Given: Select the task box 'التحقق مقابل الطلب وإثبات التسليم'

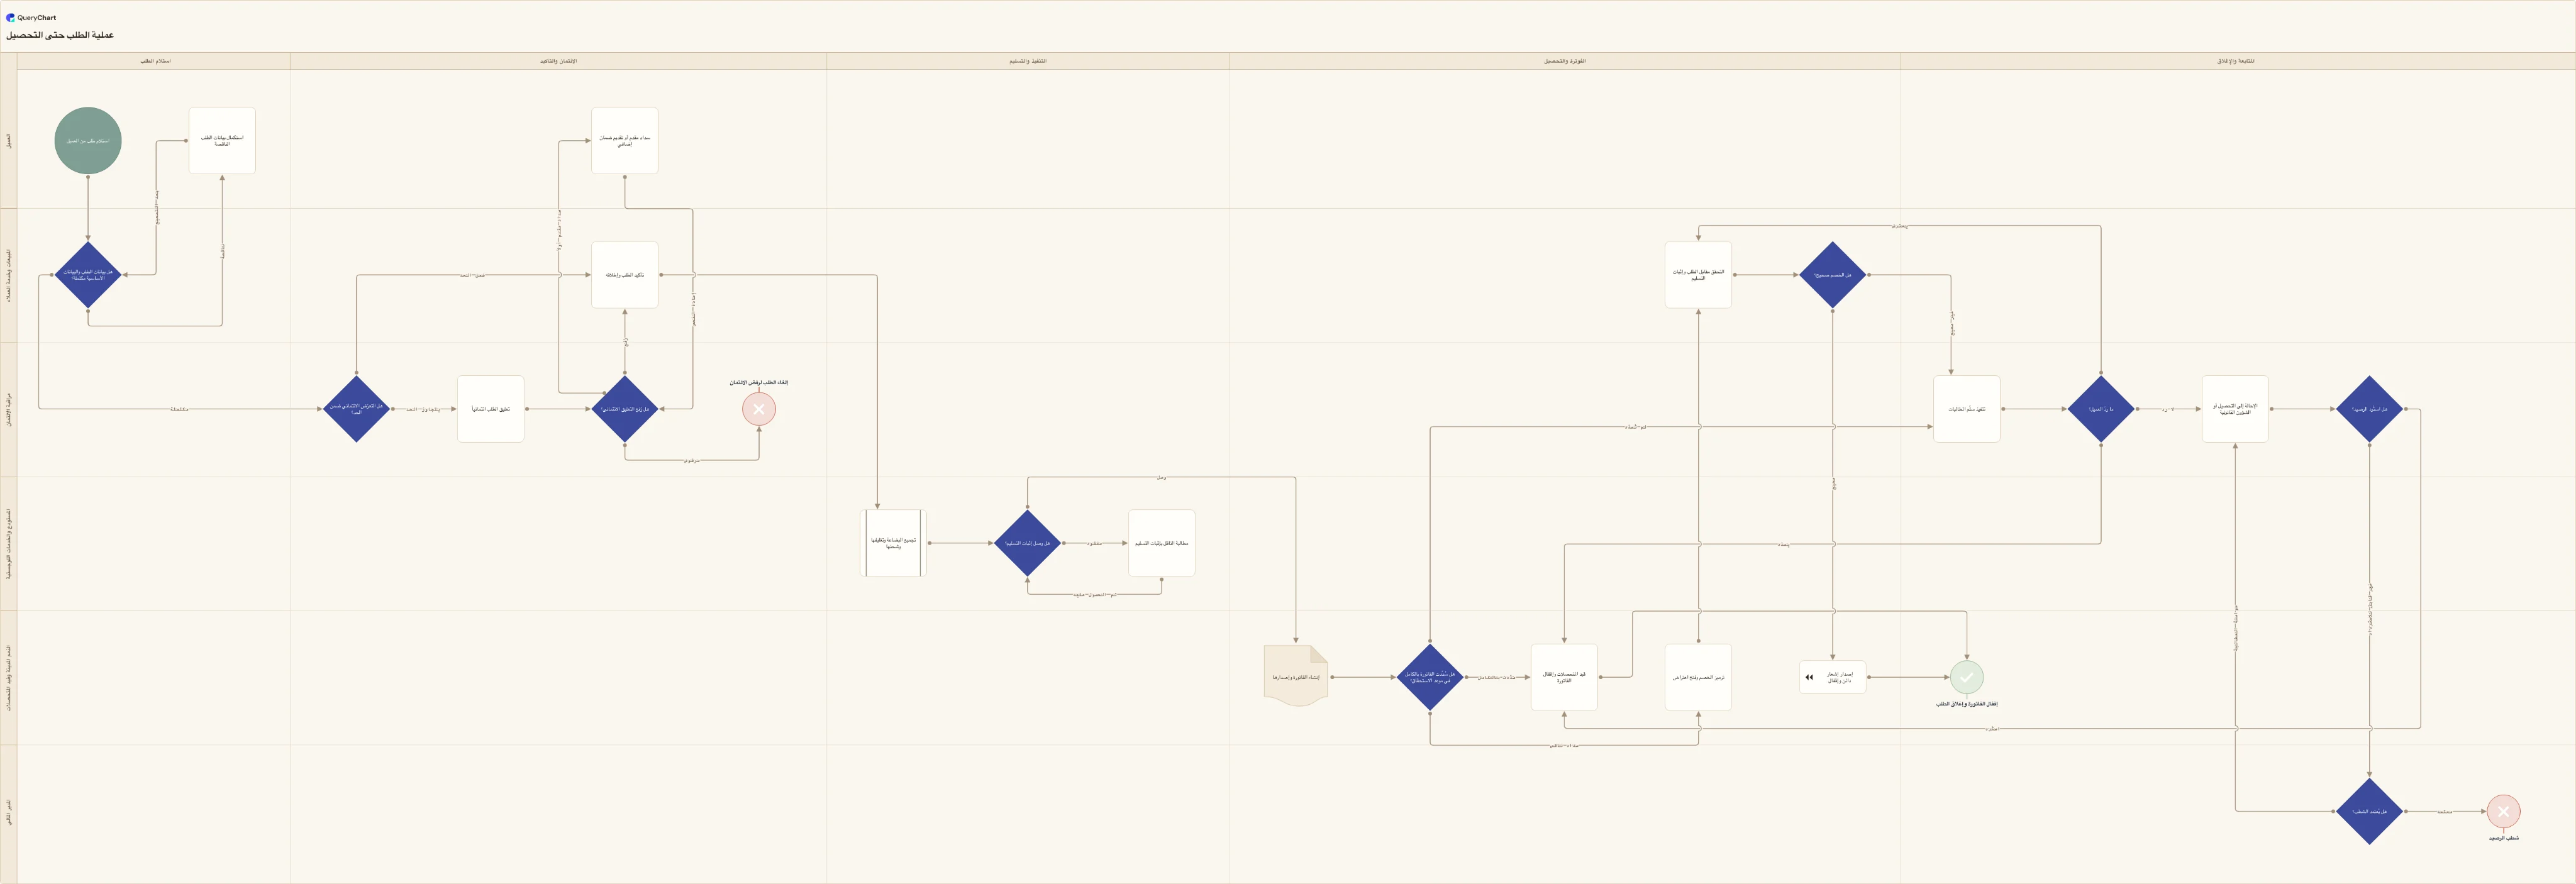Looking at the screenshot, I should tap(1698, 275).
